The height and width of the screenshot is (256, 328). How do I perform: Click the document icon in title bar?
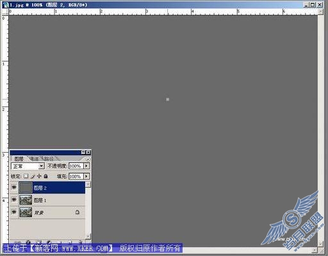click(6, 4)
